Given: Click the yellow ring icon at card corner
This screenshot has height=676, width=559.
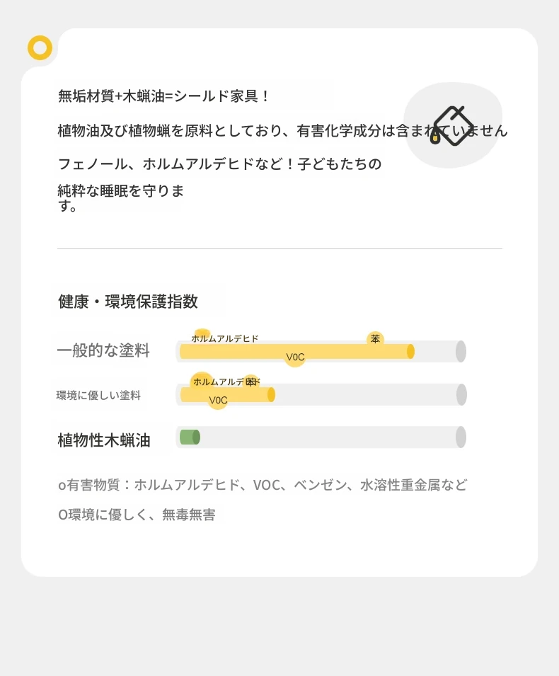Looking at the screenshot, I should 40,47.
